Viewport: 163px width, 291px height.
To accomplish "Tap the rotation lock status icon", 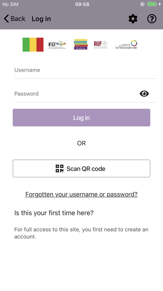I will 142,4.
